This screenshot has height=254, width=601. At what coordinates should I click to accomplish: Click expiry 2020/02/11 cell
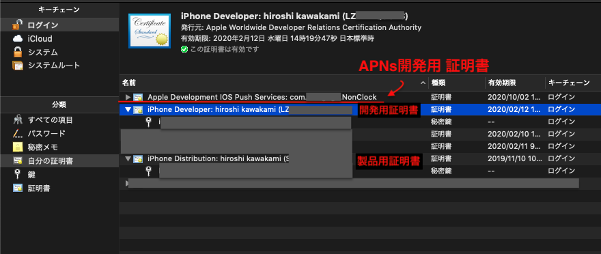(x=515, y=146)
